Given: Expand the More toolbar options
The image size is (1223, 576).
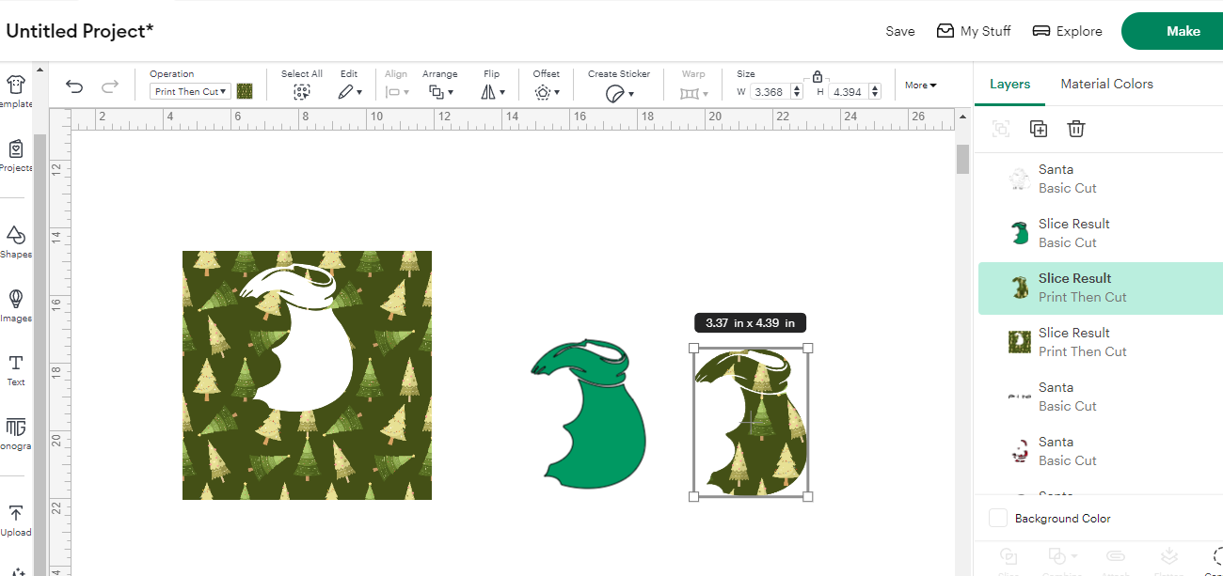Looking at the screenshot, I should click(x=920, y=86).
